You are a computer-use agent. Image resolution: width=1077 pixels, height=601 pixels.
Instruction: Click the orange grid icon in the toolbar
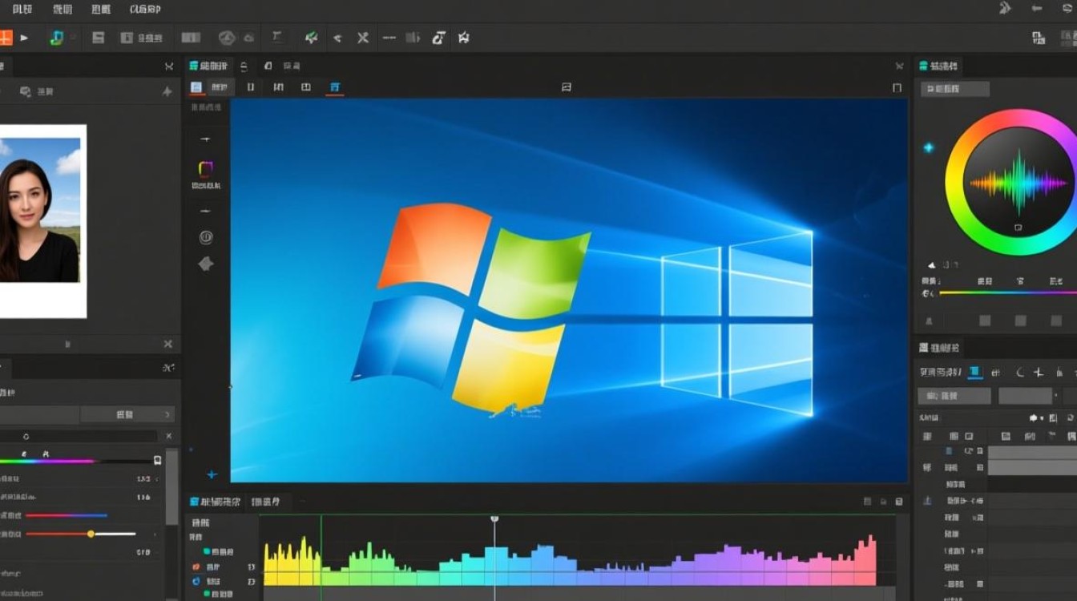(x=5, y=38)
